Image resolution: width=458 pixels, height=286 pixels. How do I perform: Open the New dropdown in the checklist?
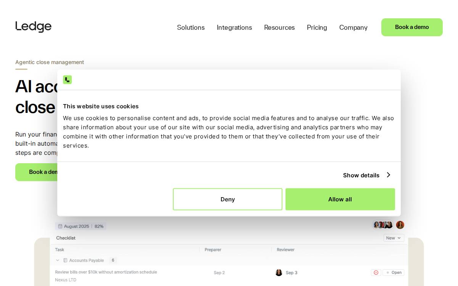[x=393, y=238]
